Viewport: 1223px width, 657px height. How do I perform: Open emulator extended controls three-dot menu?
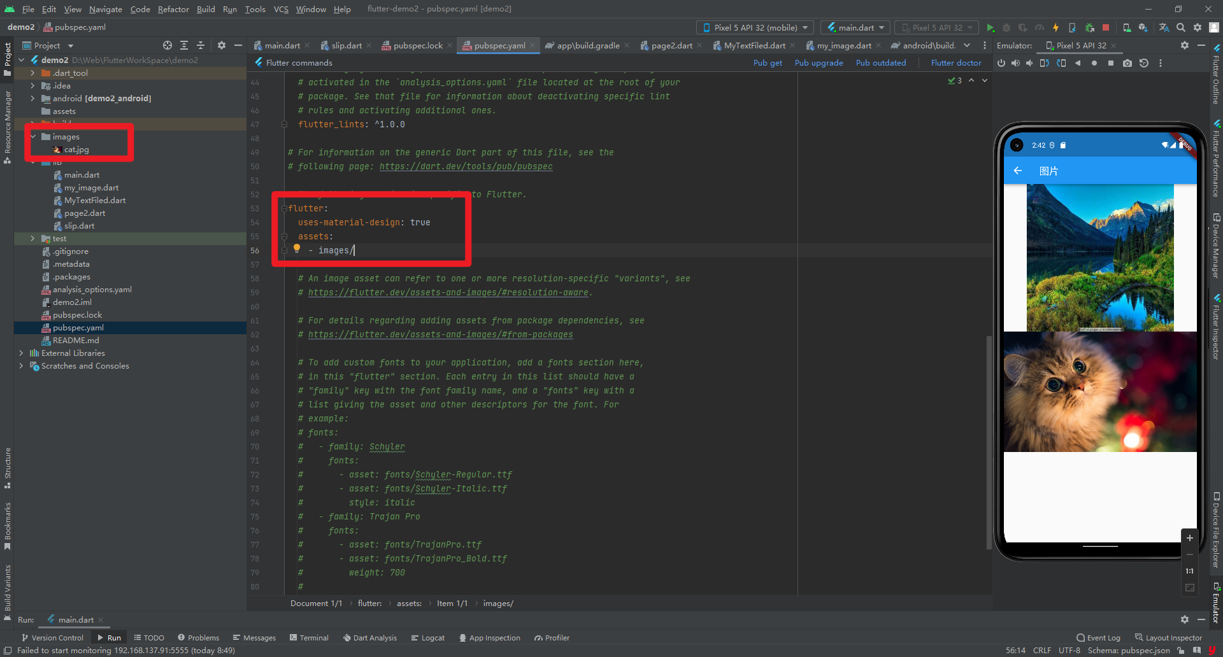point(1161,63)
